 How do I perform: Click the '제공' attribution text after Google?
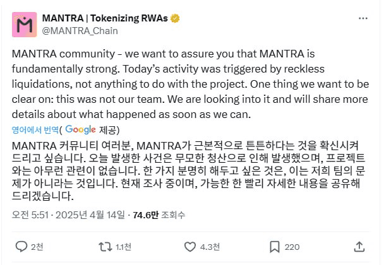109,129
